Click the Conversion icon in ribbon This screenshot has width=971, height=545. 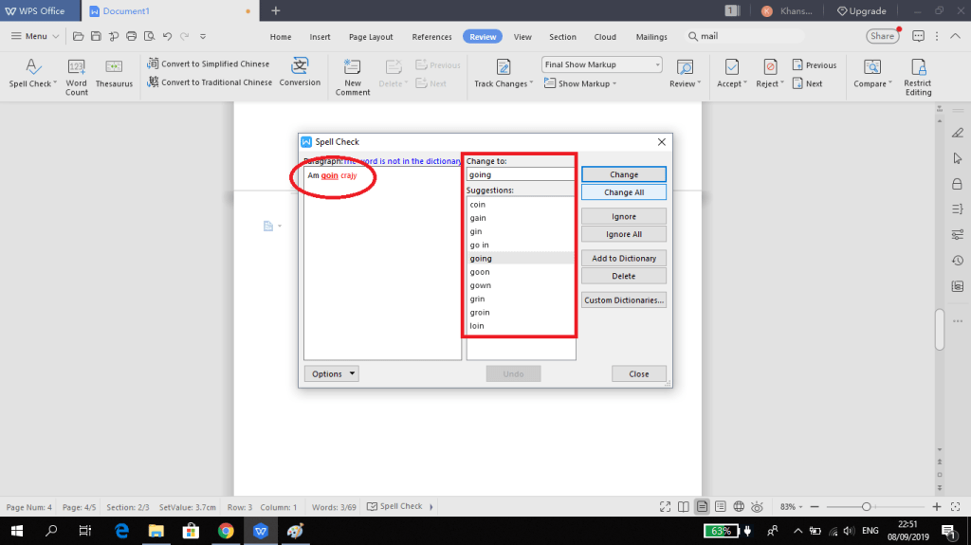click(300, 67)
